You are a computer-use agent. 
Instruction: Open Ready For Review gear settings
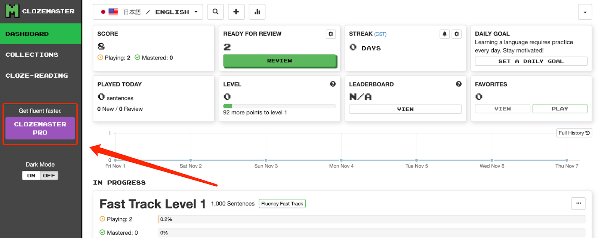pyautogui.click(x=331, y=34)
